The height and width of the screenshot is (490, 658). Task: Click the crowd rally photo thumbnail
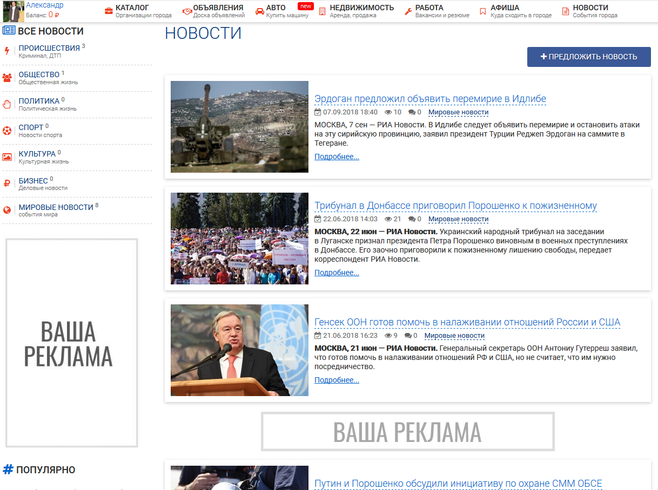pos(239,239)
